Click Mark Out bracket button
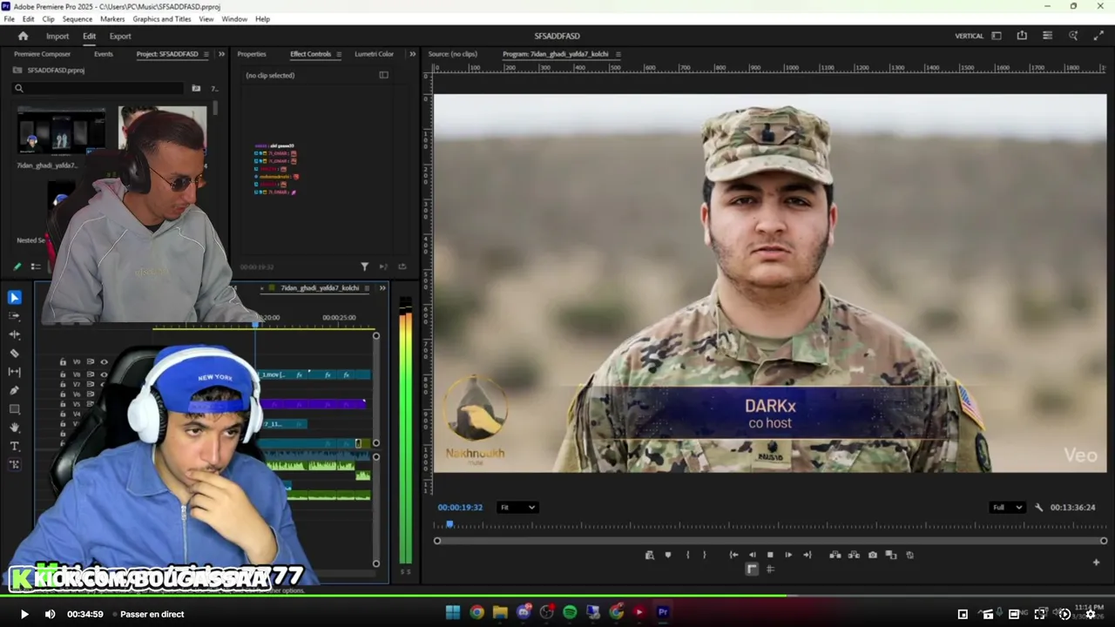1115x627 pixels. point(705,555)
